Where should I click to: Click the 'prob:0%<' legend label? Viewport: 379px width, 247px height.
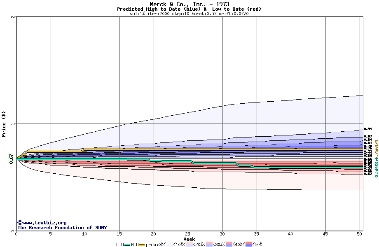(156, 245)
